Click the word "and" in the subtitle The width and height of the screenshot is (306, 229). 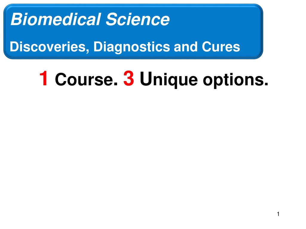pos(185,47)
